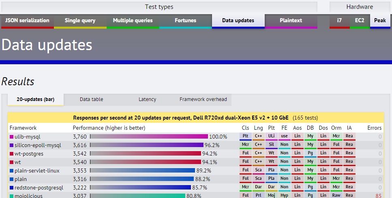The width and height of the screenshot is (392, 198).
Task: Click the Plt column header
Action: click(x=272, y=128)
